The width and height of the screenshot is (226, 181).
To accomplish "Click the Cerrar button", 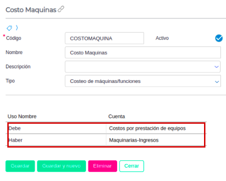I will 132,166.
